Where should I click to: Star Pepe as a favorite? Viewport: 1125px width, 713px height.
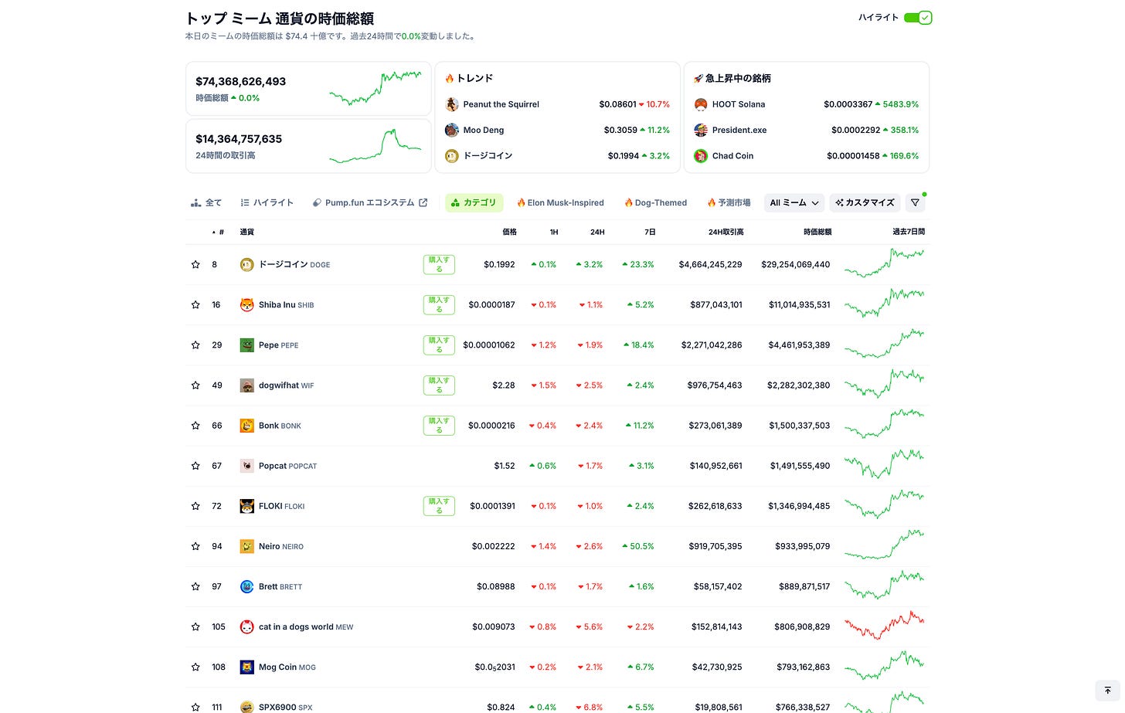195,345
